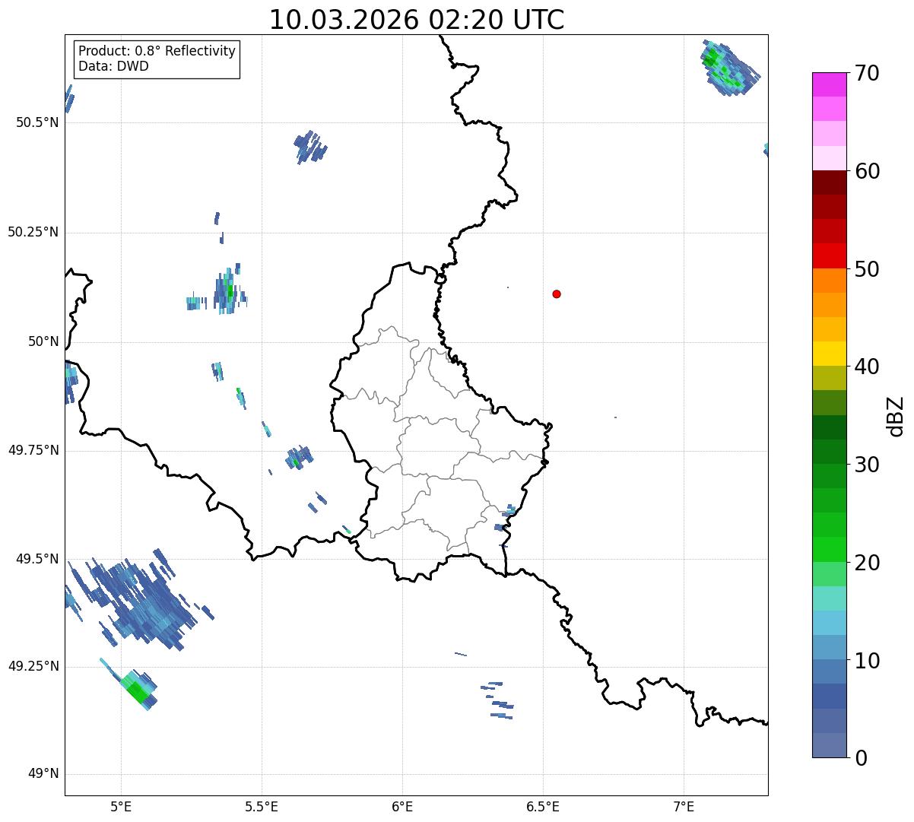Click the 7°E longitude tick label
914x822 pixels.
pos(684,806)
